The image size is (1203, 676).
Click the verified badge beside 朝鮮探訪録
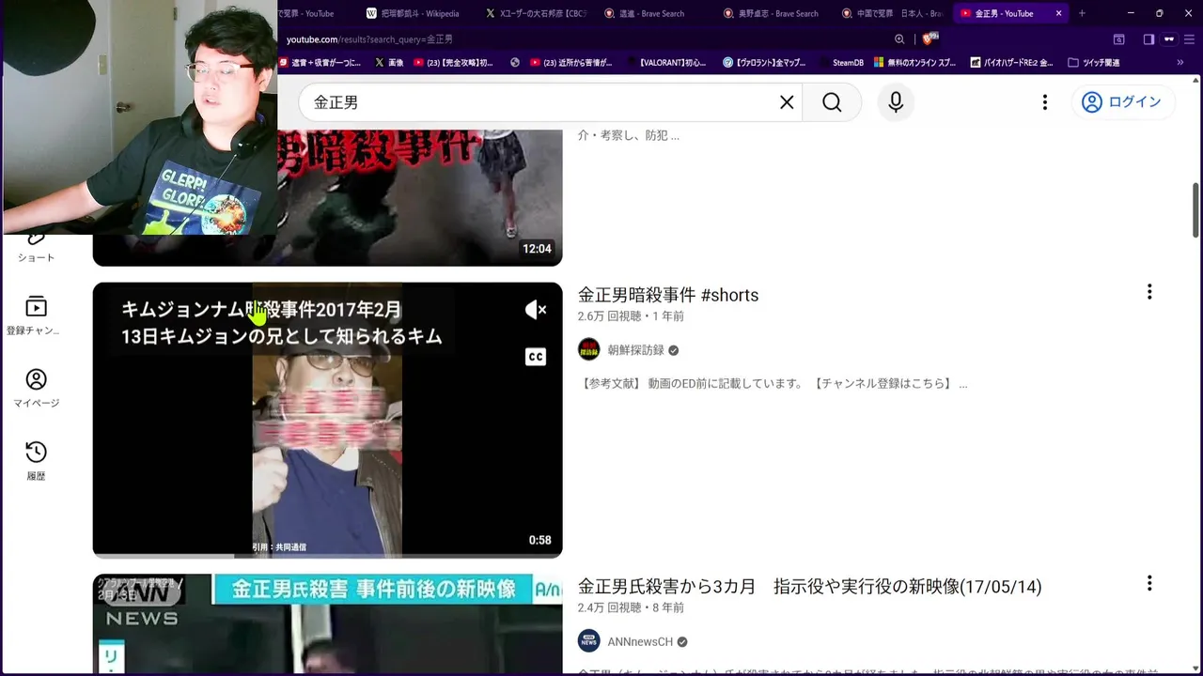pos(673,350)
